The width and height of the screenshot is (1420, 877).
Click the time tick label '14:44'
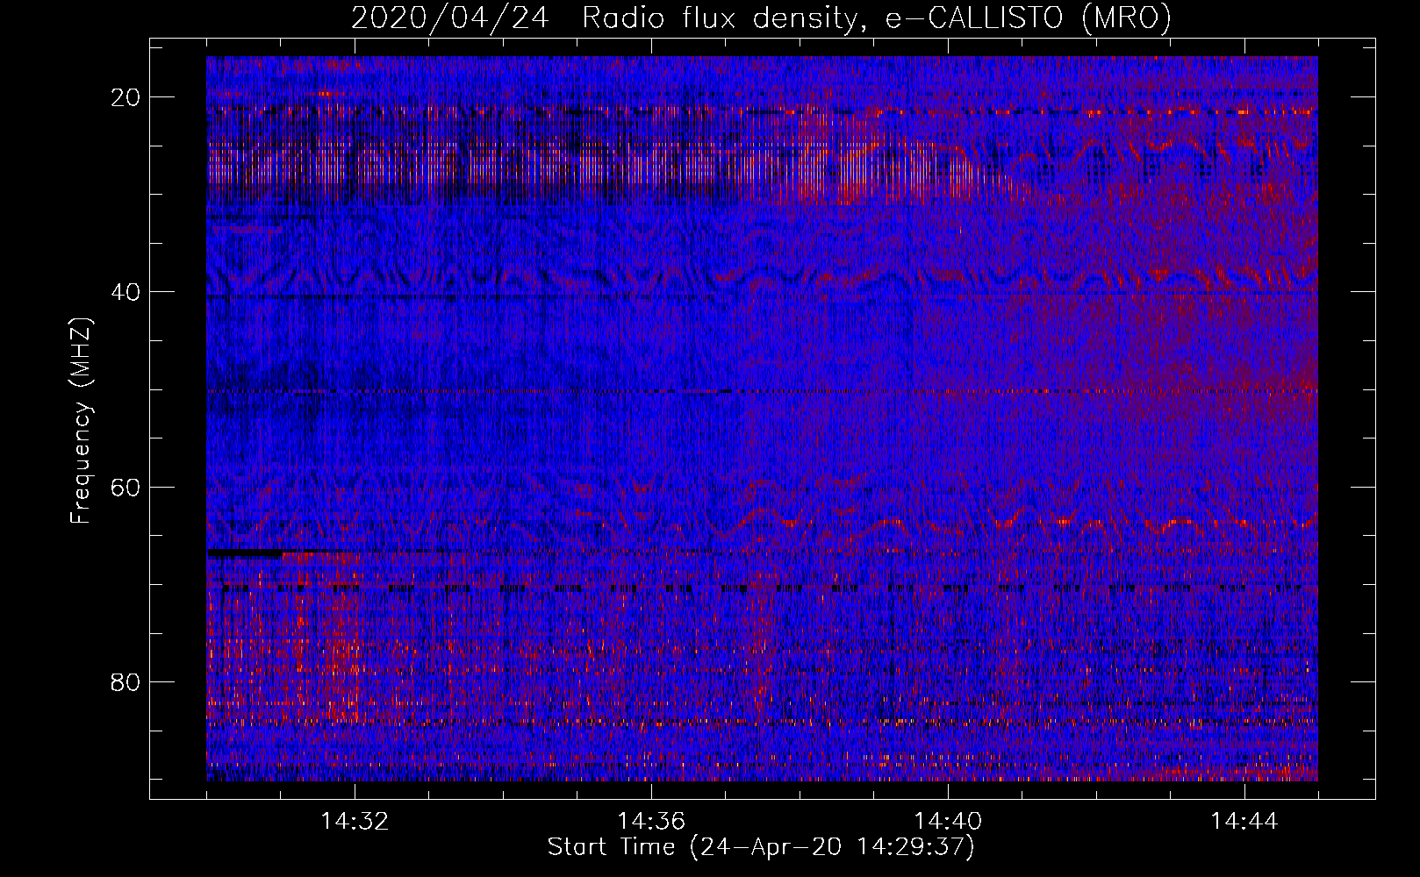(x=1244, y=822)
